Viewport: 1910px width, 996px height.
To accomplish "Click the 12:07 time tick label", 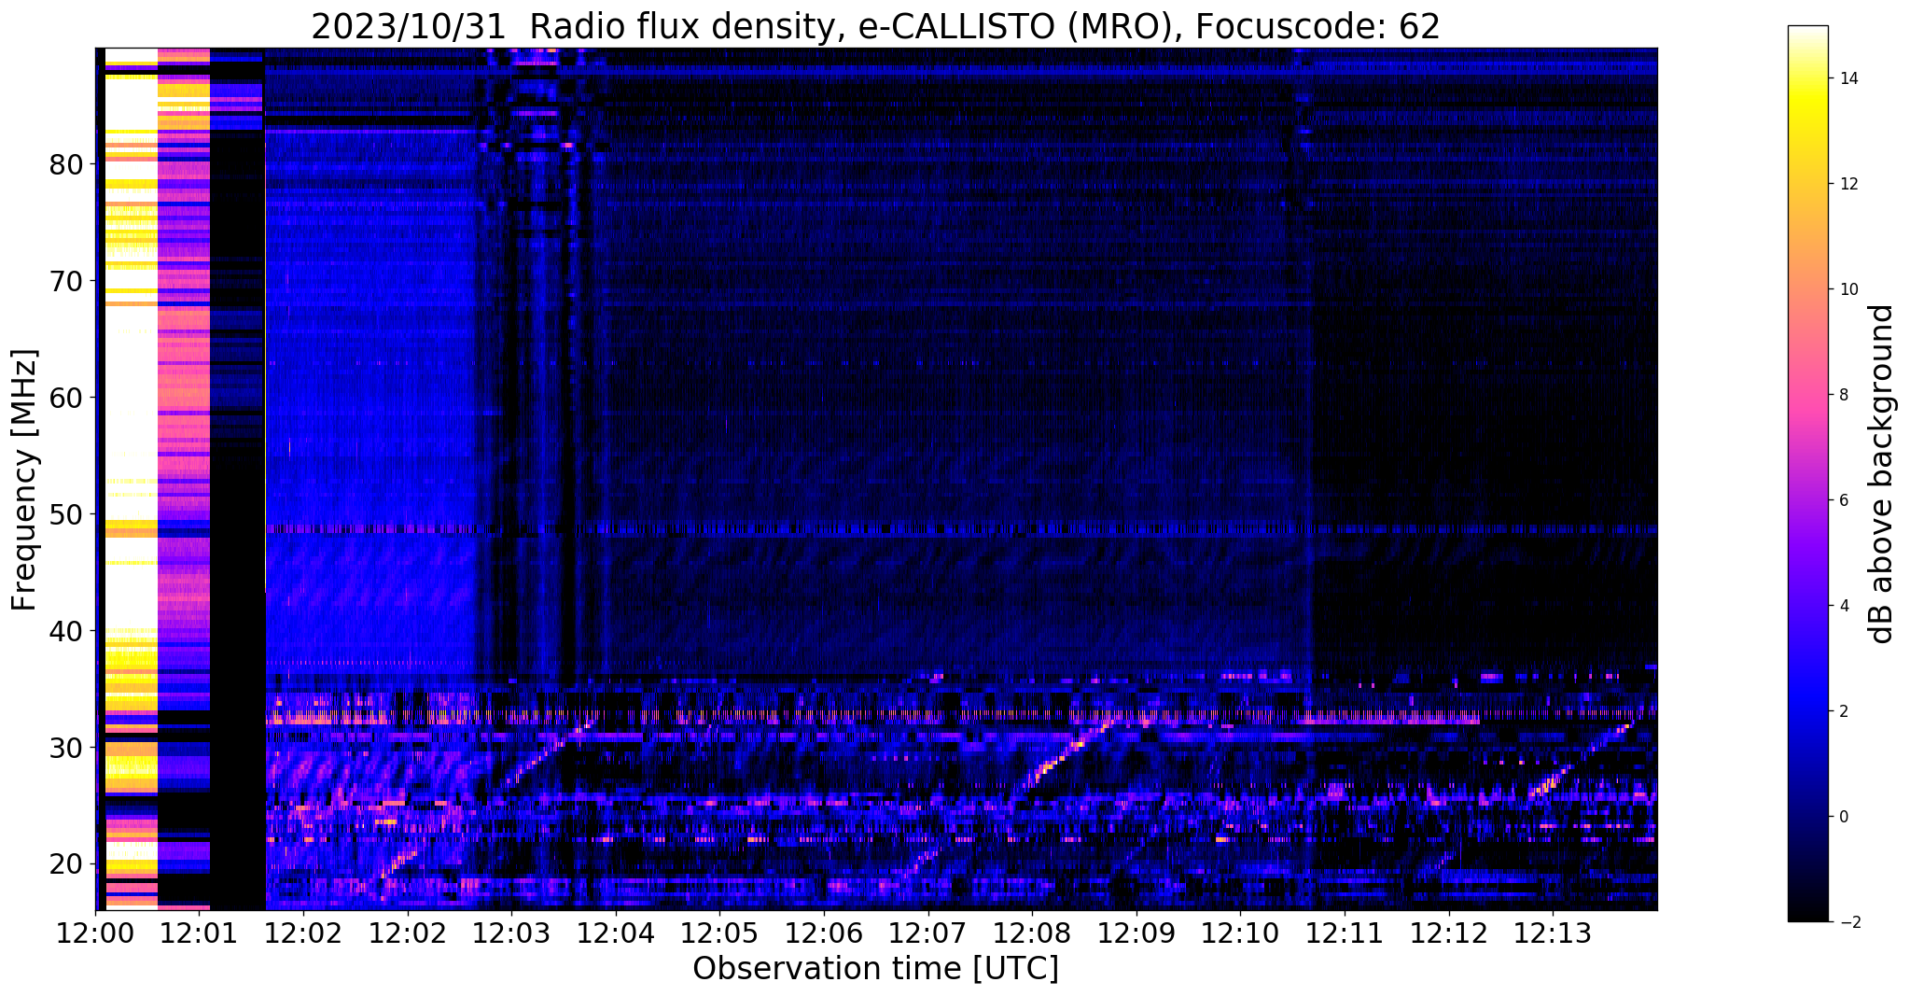I will [928, 933].
